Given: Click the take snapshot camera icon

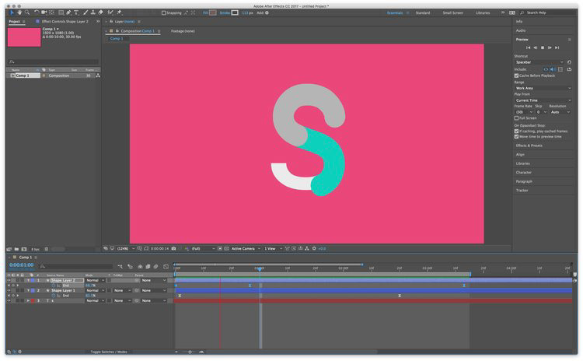Looking at the screenshot, I should (x=173, y=249).
